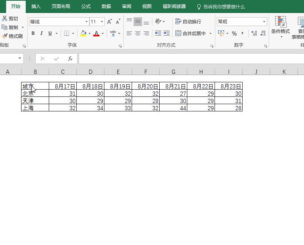Click the 告诉我你想要做什么 search box
This screenshot has width=304, height=245.
(x=221, y=7)
